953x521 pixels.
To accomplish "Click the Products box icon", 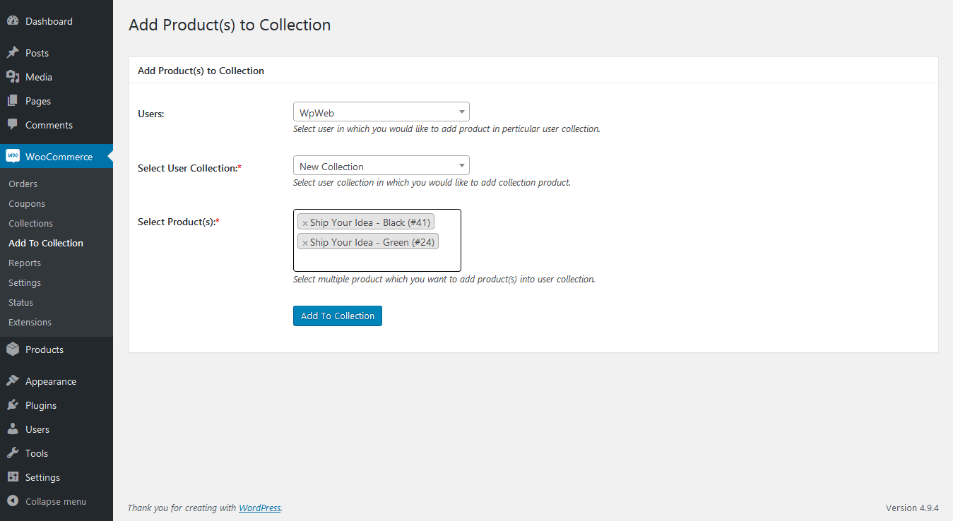I will (x=13, y=349).
